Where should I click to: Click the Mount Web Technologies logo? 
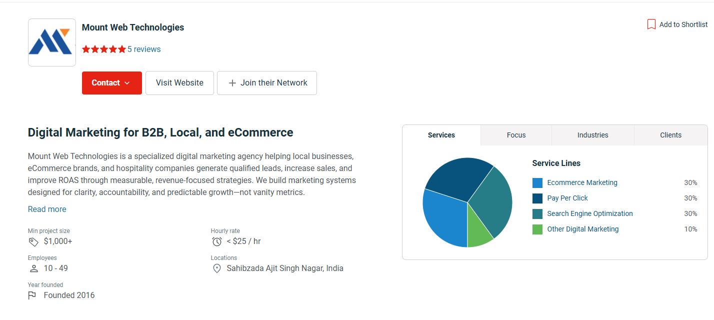point(52,42)
